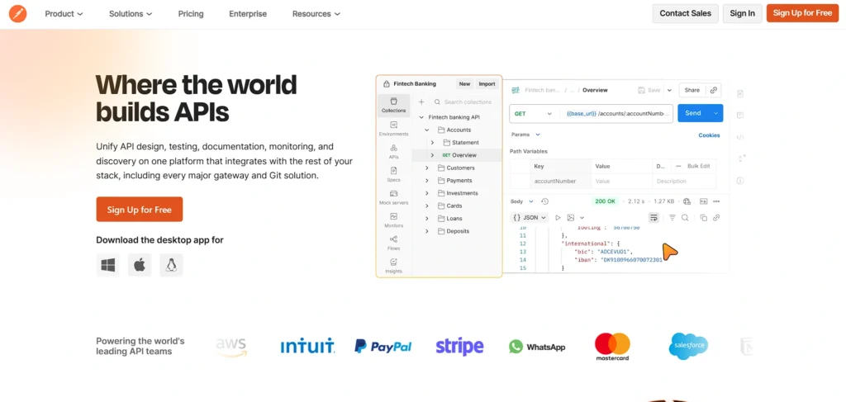This screenshot has width=846, height=402.
Task: Click the Cookies link
Action: [709, 135]
